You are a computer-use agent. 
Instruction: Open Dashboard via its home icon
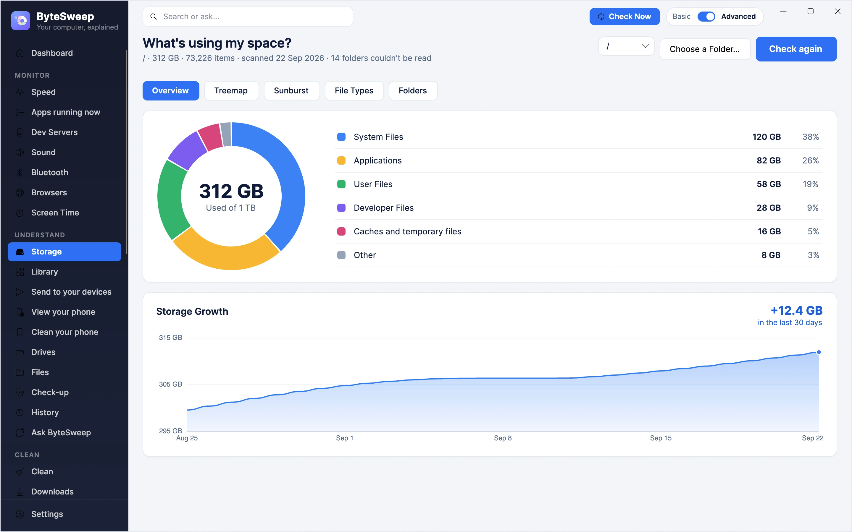[x=20, y=53]
